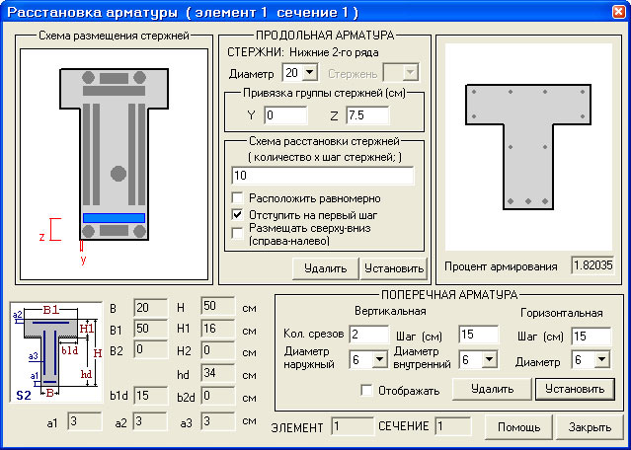Toggle 'Размещать сверху-вниз' checkbox
Viewport: 631px width, 450px height.
coord(237,233)
